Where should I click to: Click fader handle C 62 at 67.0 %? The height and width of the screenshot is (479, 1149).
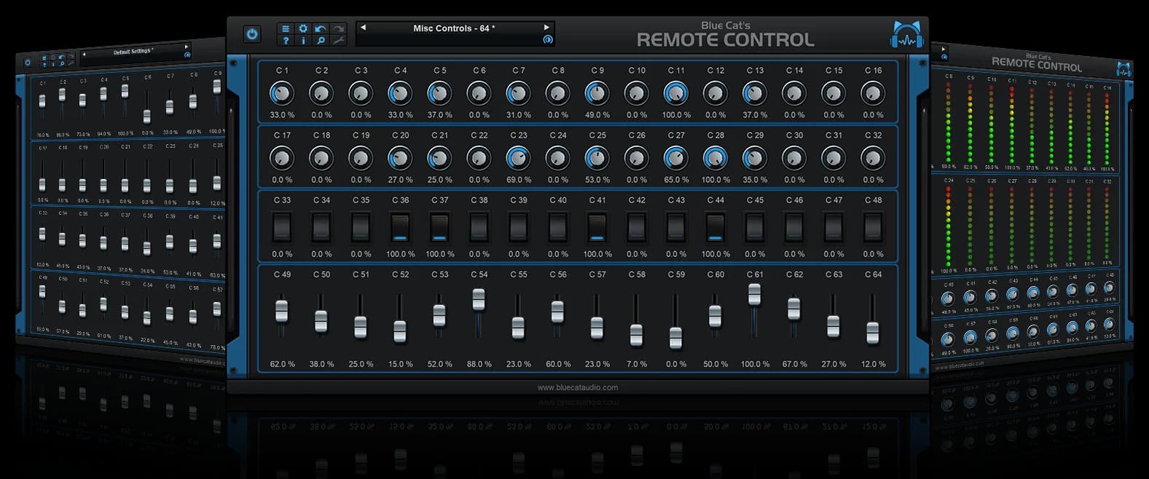point(794,309)
